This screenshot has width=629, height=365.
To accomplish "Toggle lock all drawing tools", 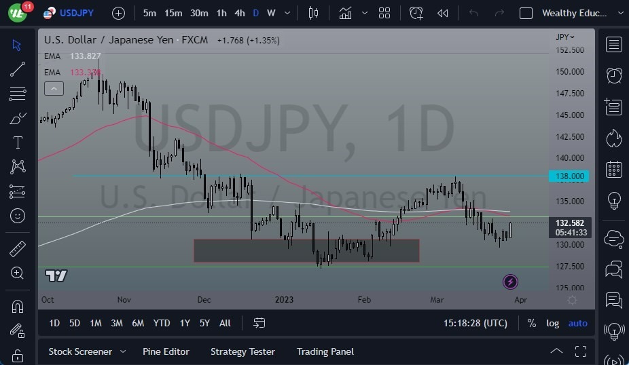I will click(x=17, y=356).
